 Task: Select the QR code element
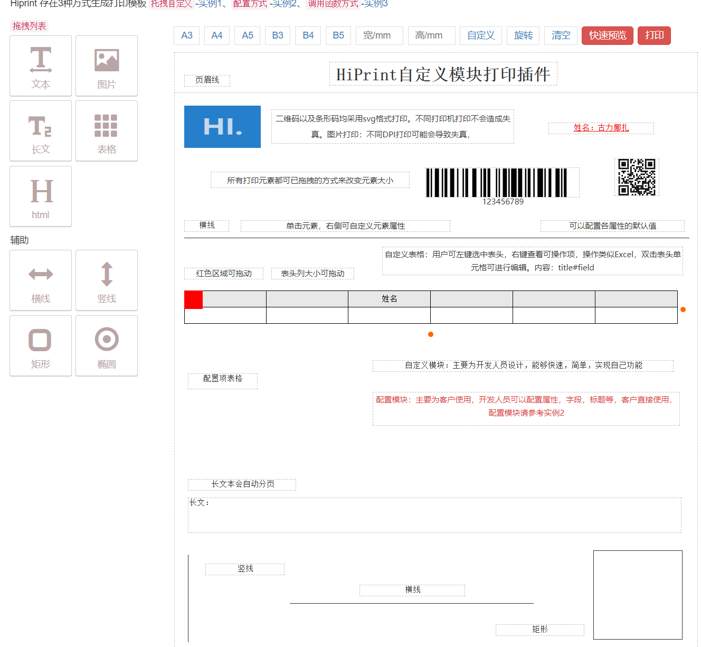(x=637, y=177)
